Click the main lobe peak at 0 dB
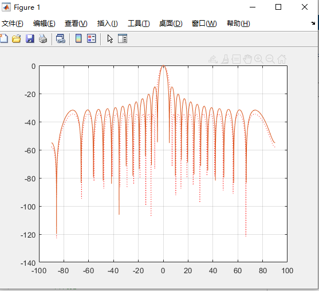Screen dimensions: 319x291 (163, 65)
